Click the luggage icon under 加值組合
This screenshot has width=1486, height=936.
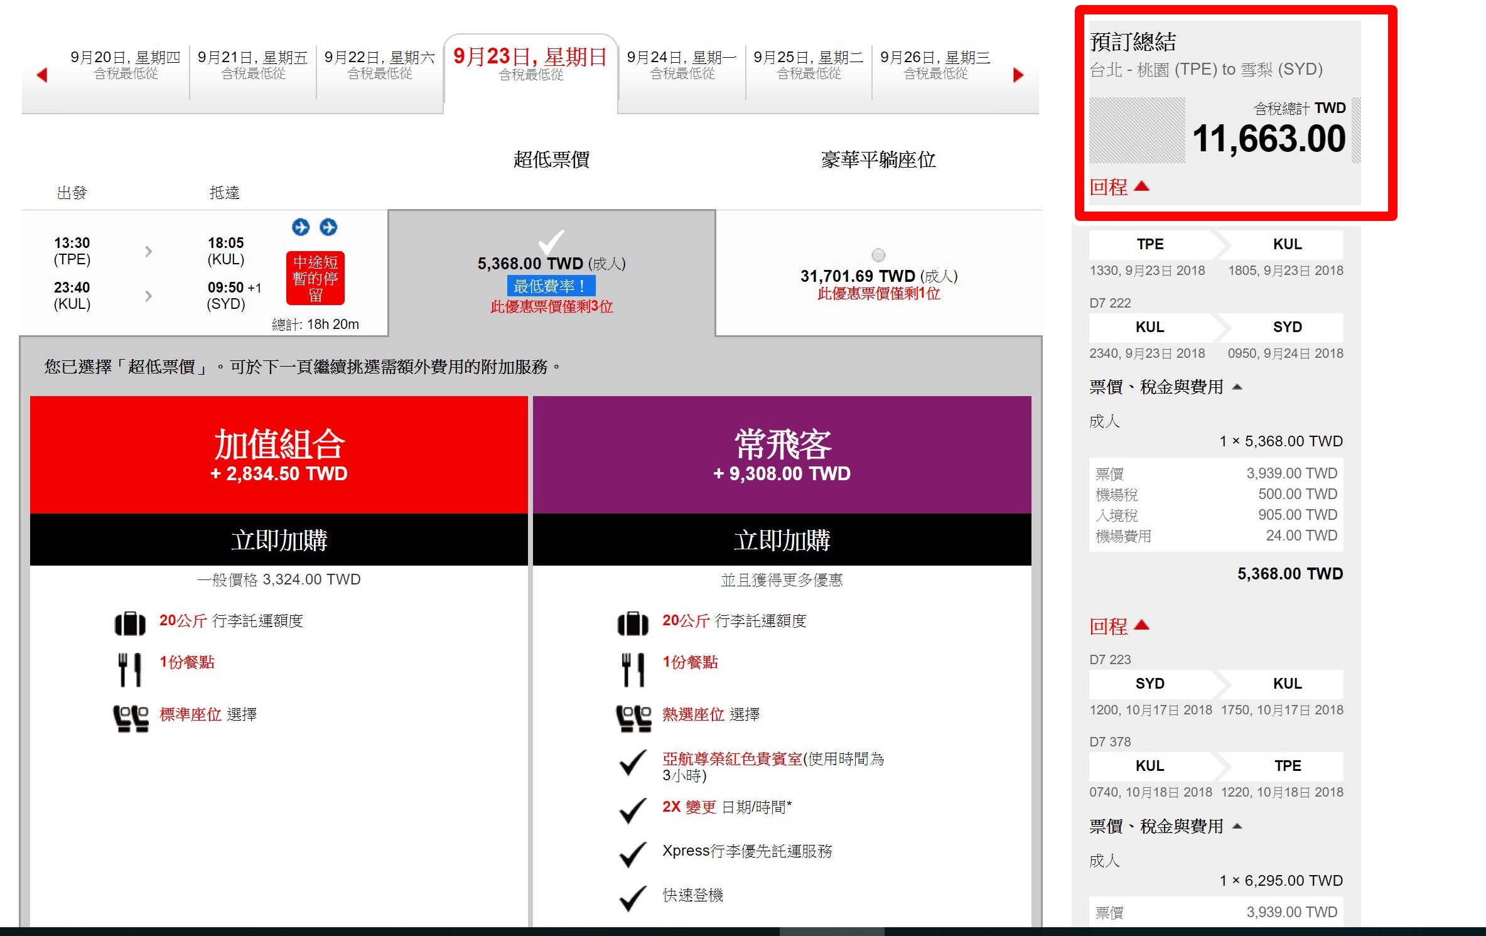click(130, 623)
